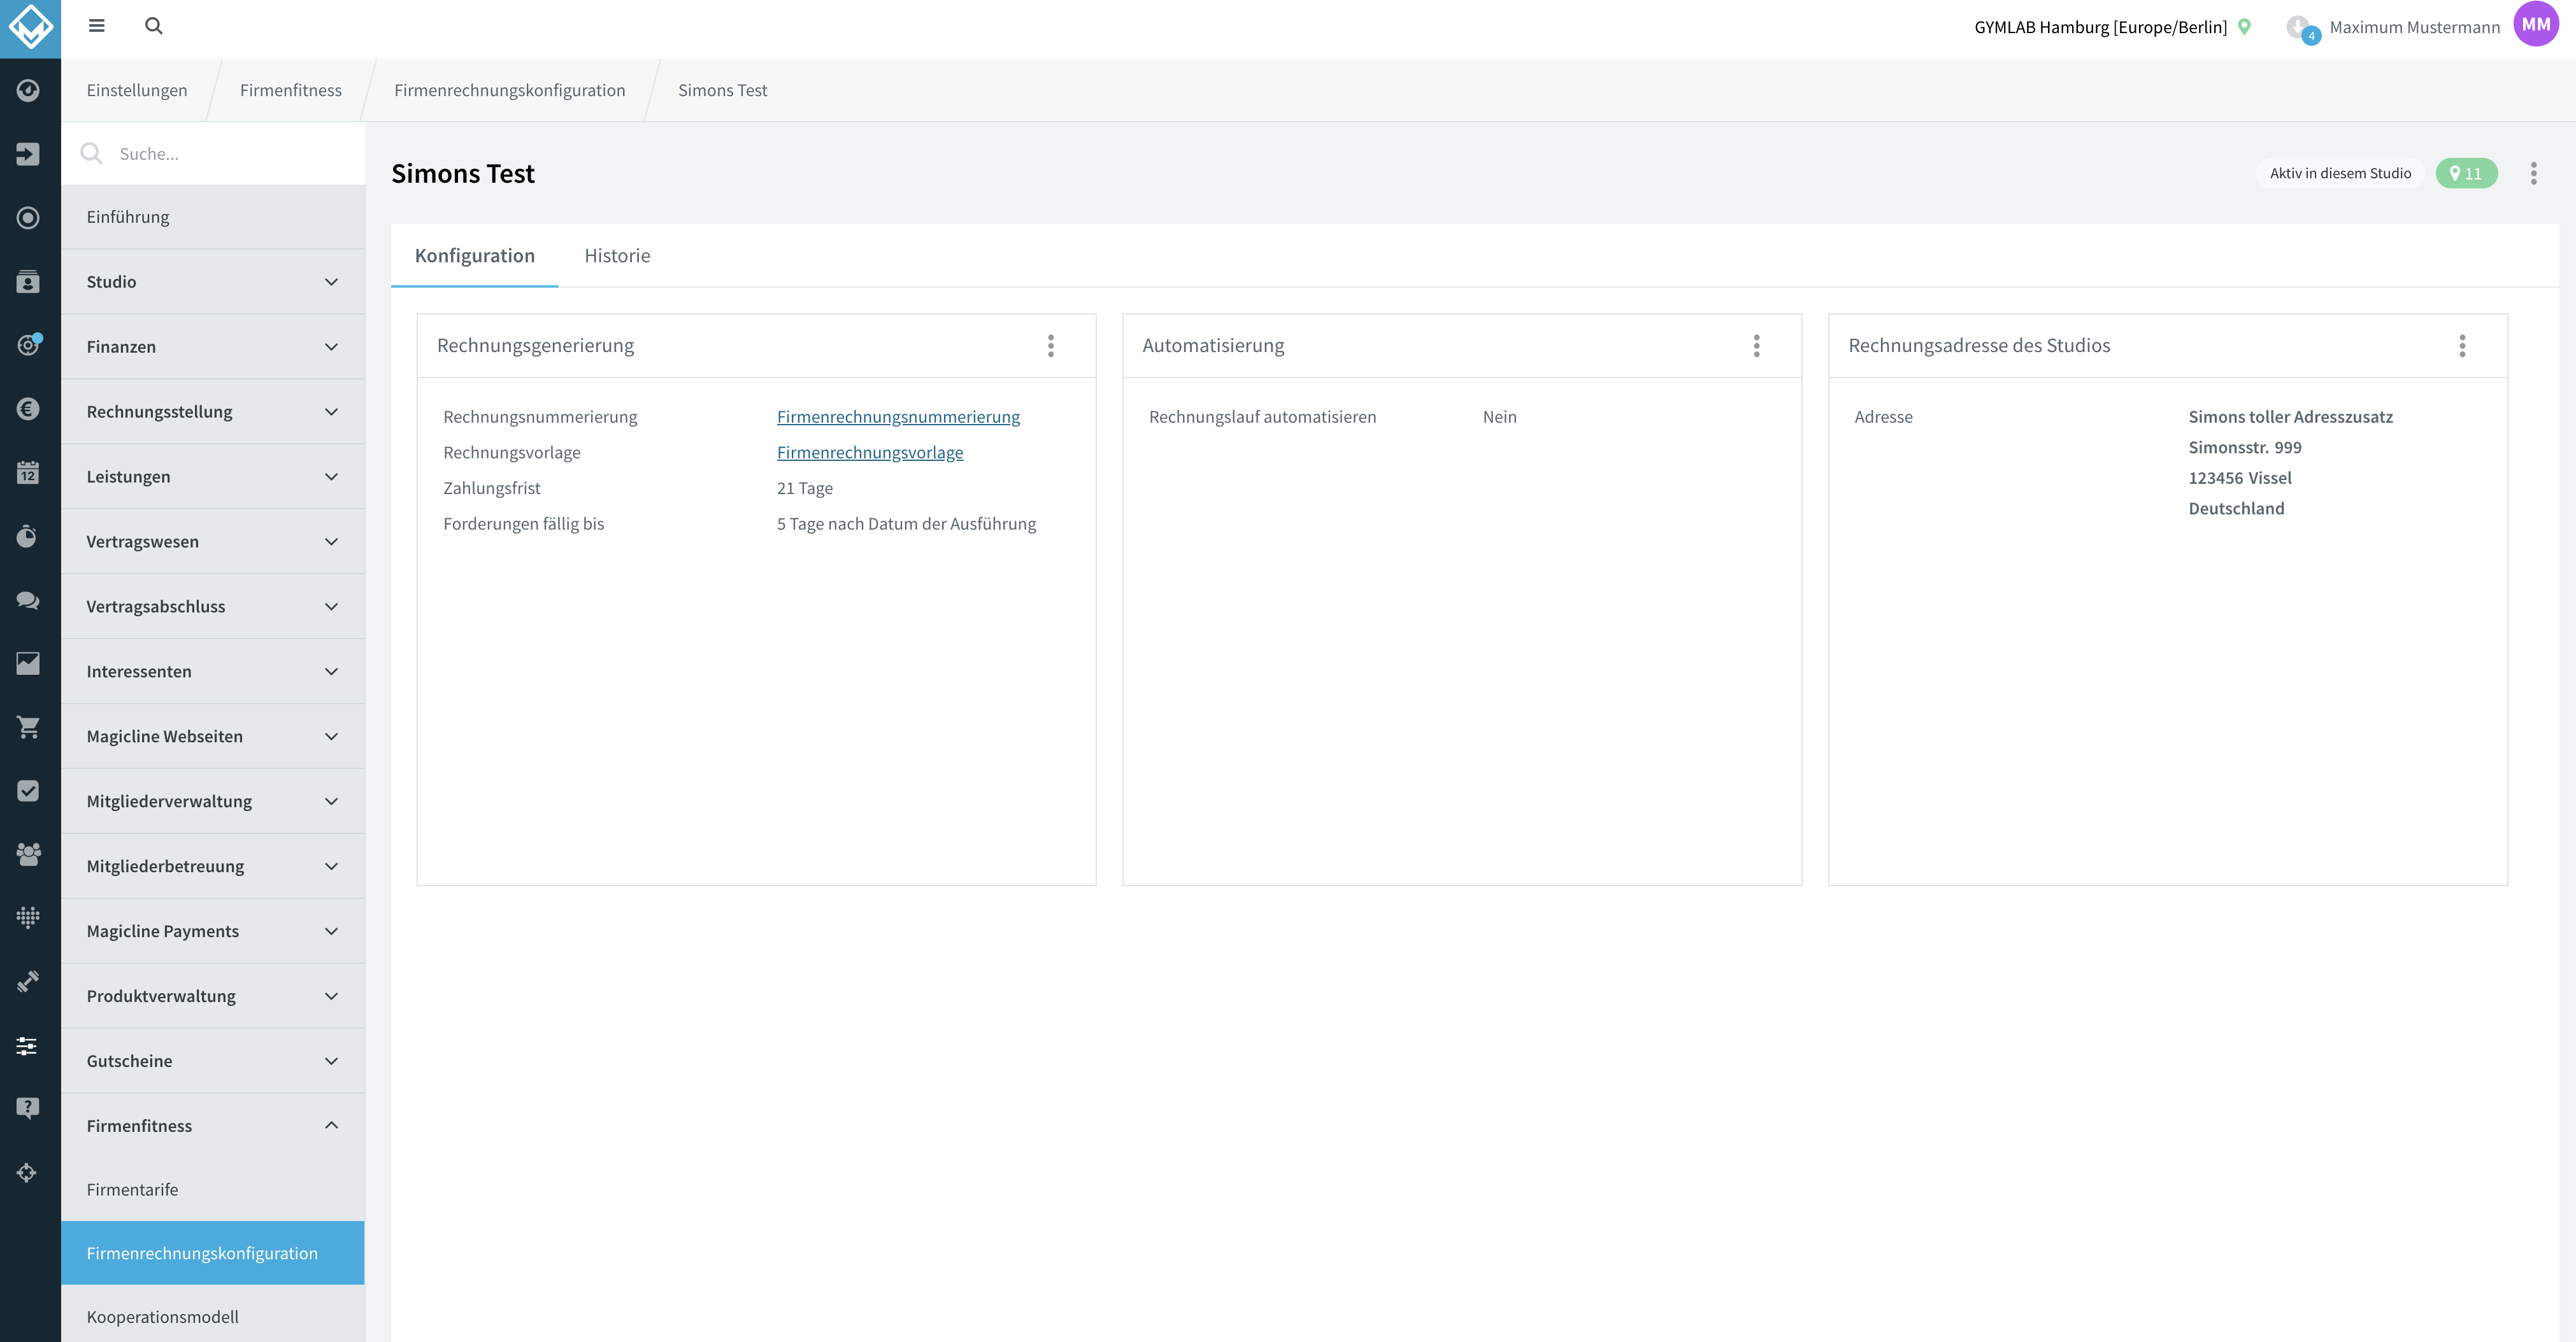This screenshot has height=1342, width=2576.
Task: Open Rechnungsgenerierung card options menu
Action: (1051, 346)
